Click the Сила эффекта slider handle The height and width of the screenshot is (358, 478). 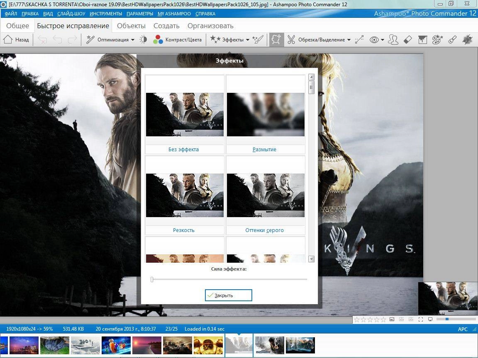tap(152, 279)
